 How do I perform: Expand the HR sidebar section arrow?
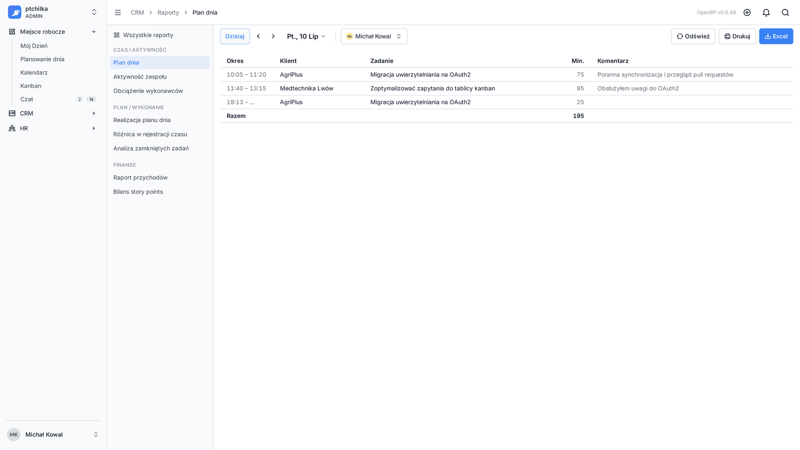coord(93,128)
